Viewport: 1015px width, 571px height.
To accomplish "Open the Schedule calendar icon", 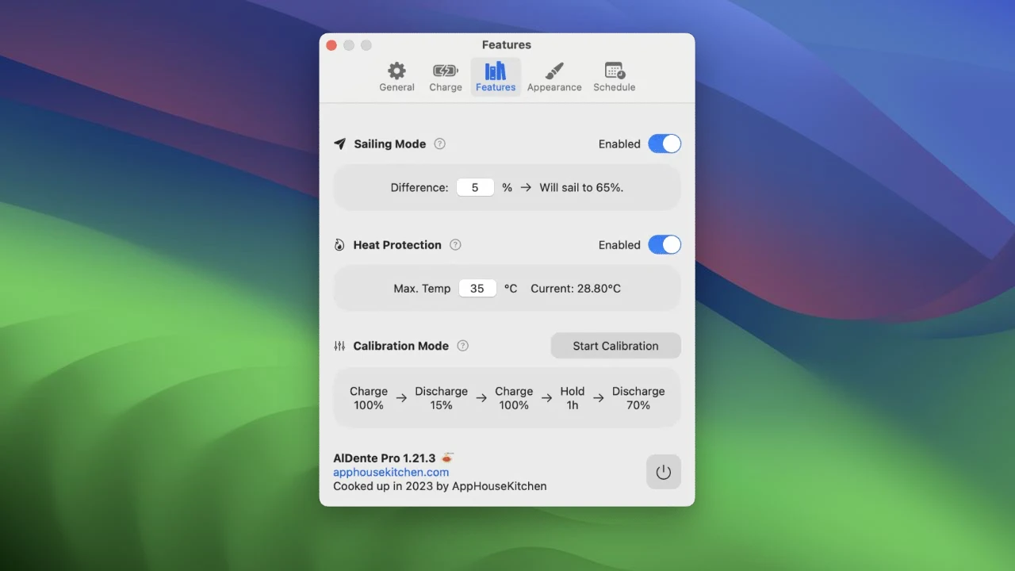I will tap(614, 70).
